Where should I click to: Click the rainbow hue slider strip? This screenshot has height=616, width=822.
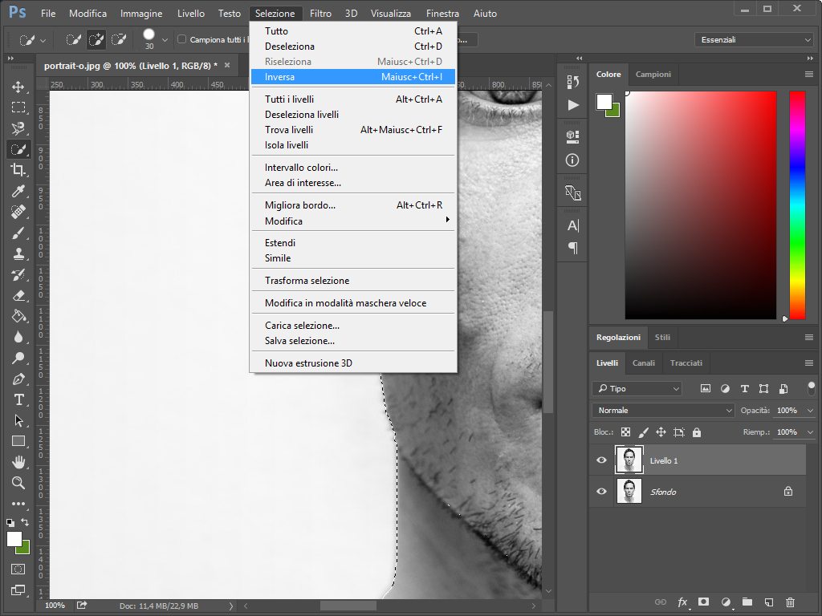point(797,205)
